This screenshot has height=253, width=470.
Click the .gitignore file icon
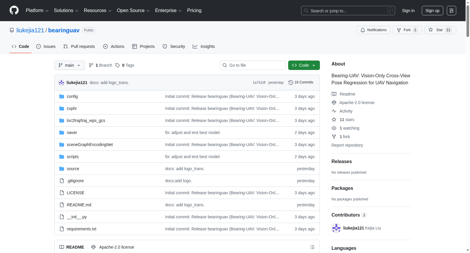62,181
